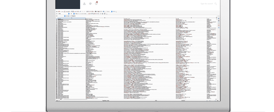The image size is (274, 112).
Task: Click the Insert chart icon
Action: 92,11
